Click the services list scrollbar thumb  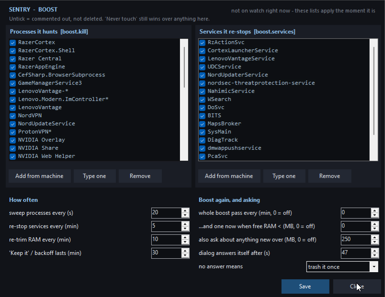pyautogui.click(x=374, y=91)
